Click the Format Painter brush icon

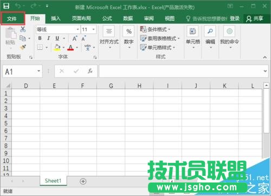tap(23, 48)
